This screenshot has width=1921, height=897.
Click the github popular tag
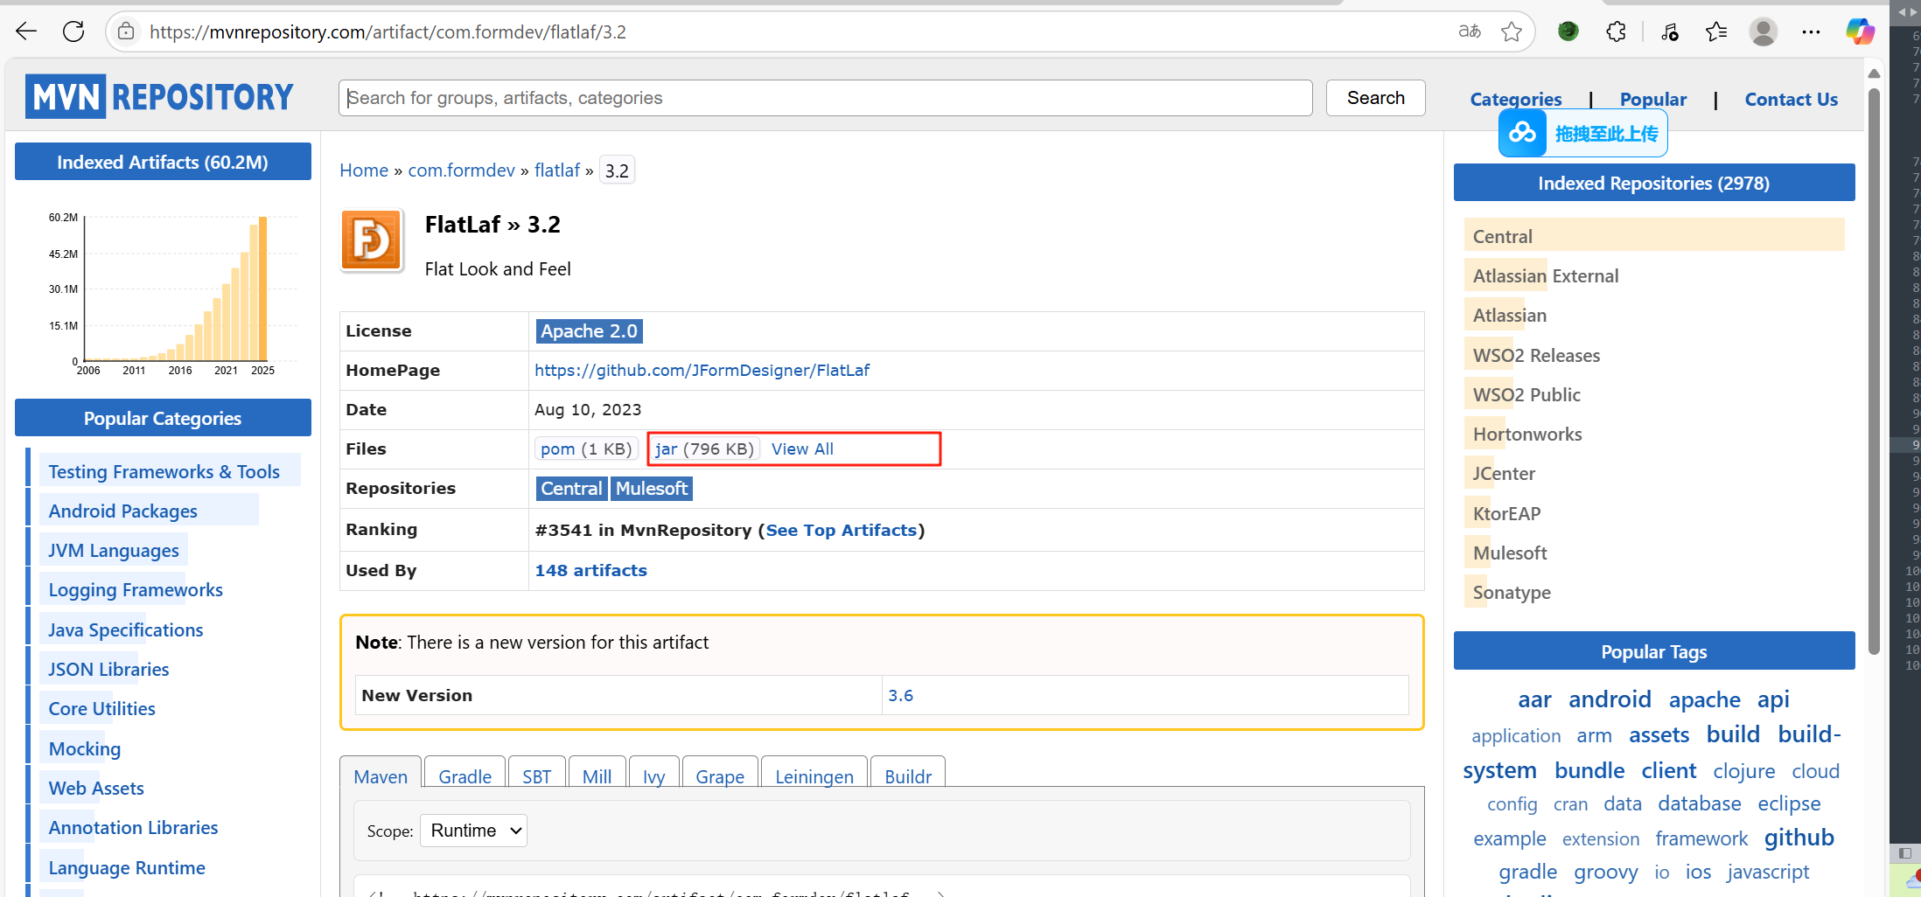[1799, 838]
